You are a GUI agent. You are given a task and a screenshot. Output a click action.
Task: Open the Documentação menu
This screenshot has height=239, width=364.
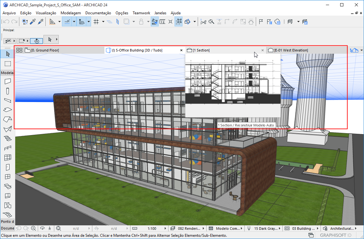(98, 13)
